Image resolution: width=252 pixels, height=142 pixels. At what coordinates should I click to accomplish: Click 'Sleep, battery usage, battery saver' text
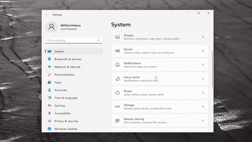coord(144,95)
